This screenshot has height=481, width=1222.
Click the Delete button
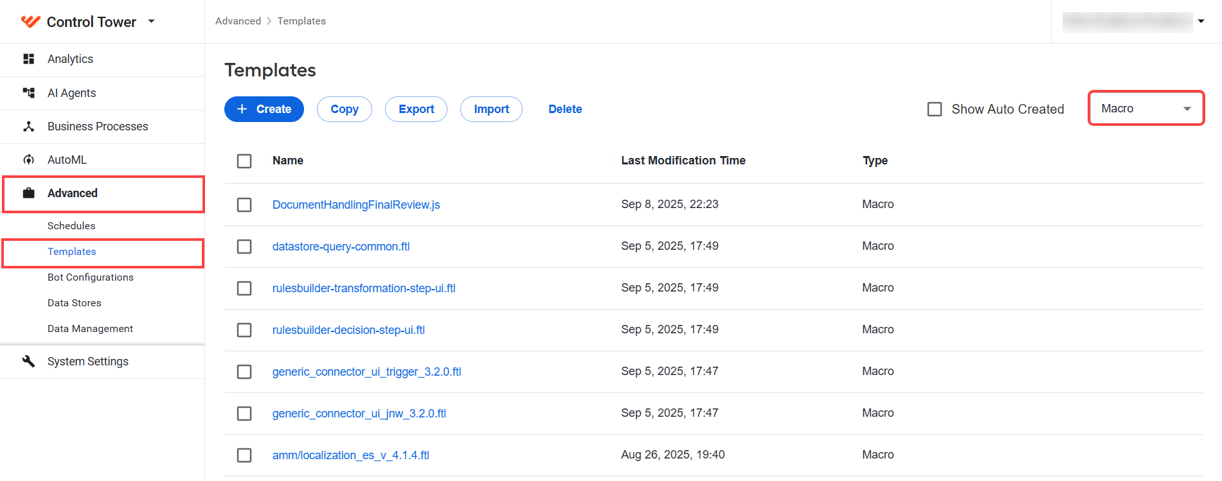point(565,109)
